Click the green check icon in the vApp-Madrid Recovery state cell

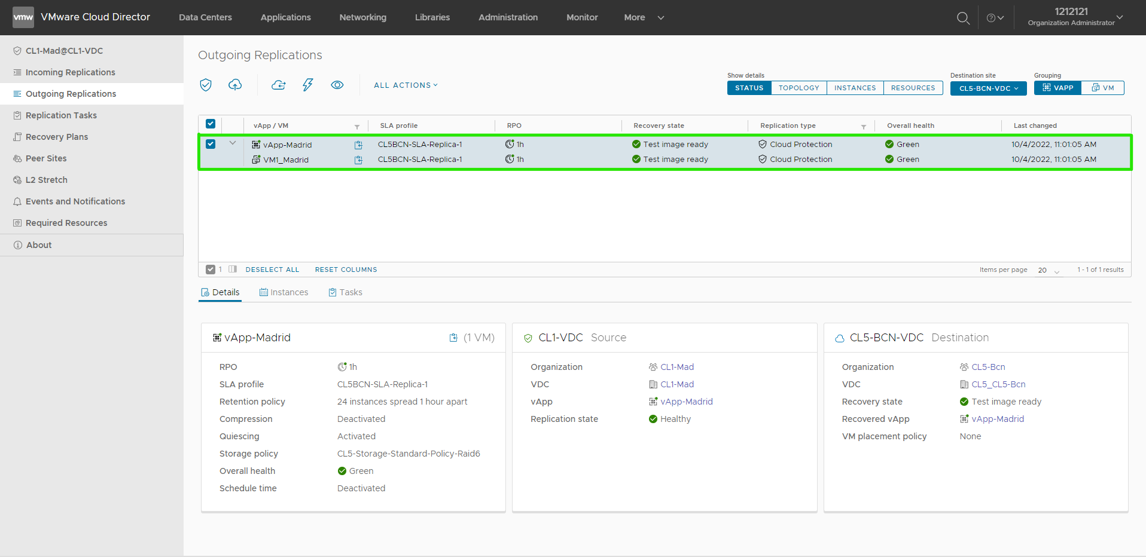(636, 144)
